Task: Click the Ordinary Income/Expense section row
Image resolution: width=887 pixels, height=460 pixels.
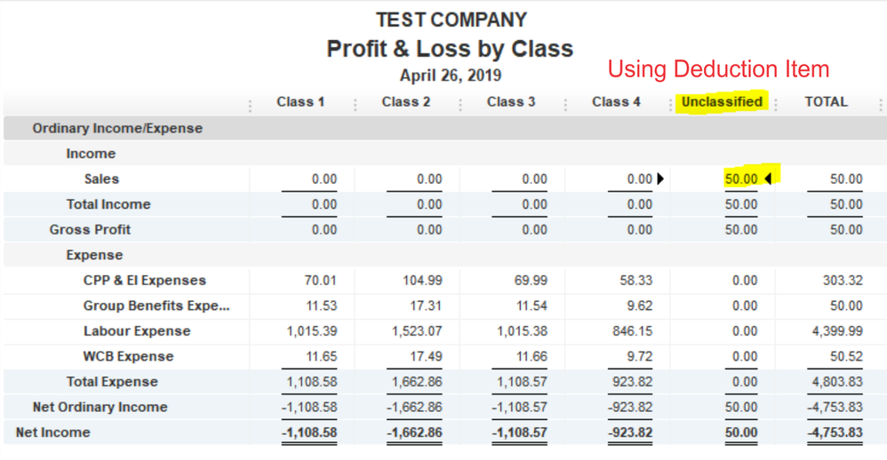Action: tap(117, 128)
